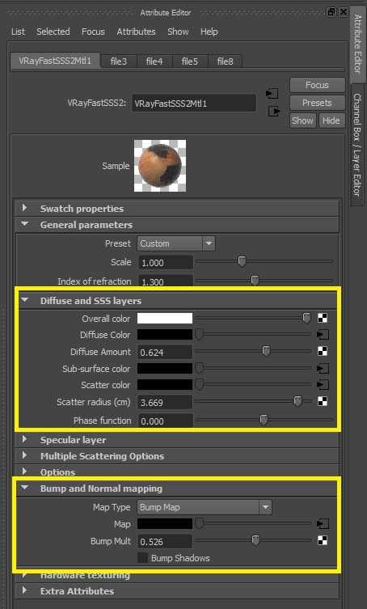
Task: Open the Show menu
Action: point(178,32)
